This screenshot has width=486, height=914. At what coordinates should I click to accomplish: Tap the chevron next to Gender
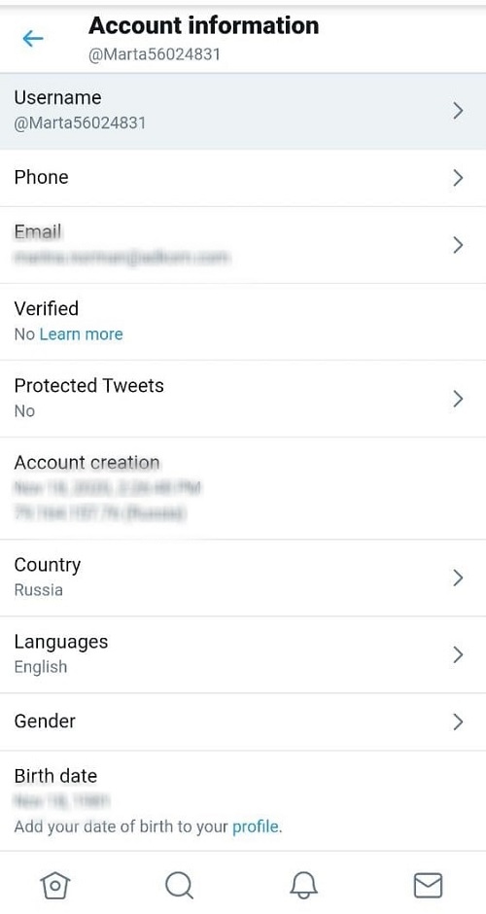click(458, 721)
